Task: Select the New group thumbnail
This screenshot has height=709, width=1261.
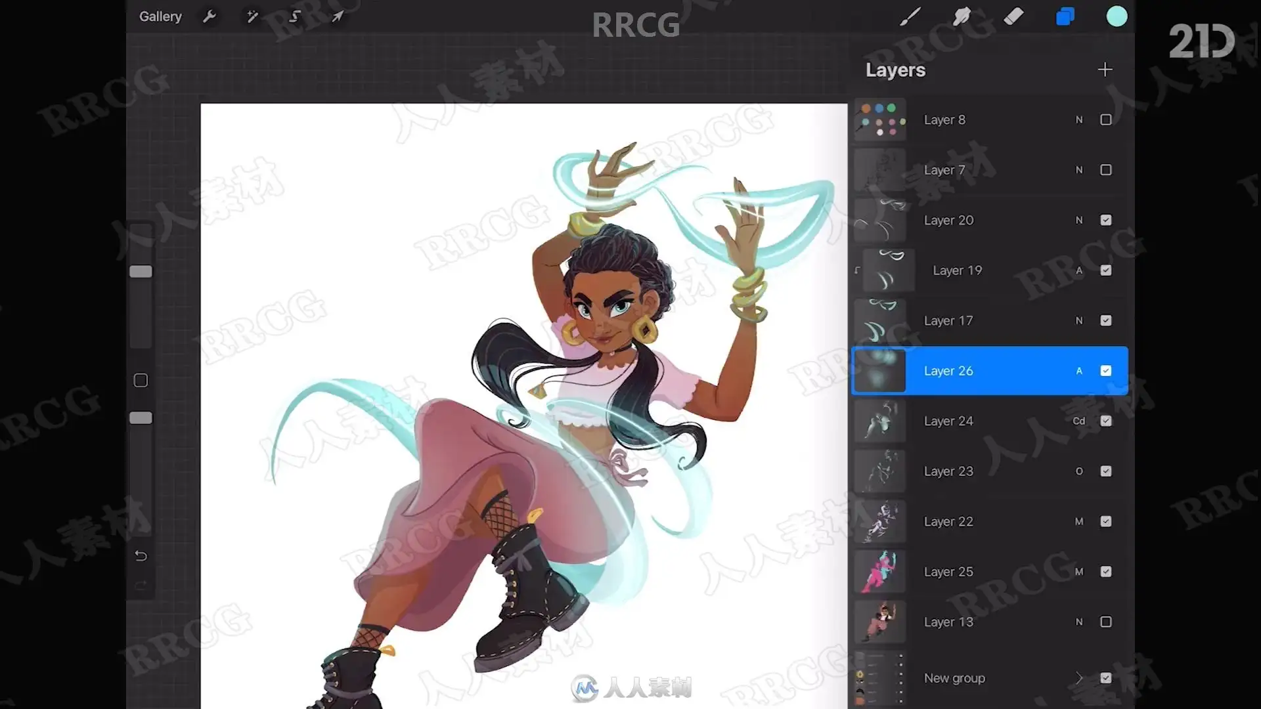Action: coord(880,679)
